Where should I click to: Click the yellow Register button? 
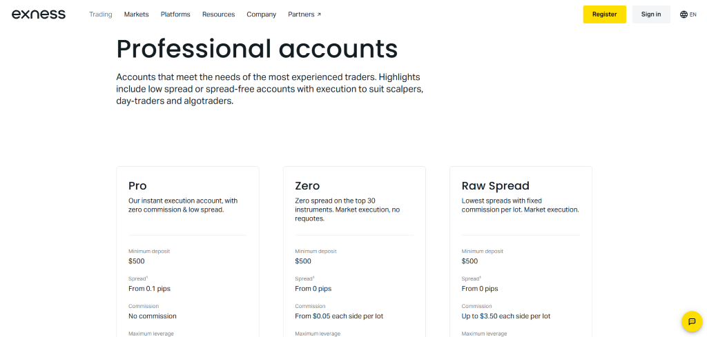604,14
